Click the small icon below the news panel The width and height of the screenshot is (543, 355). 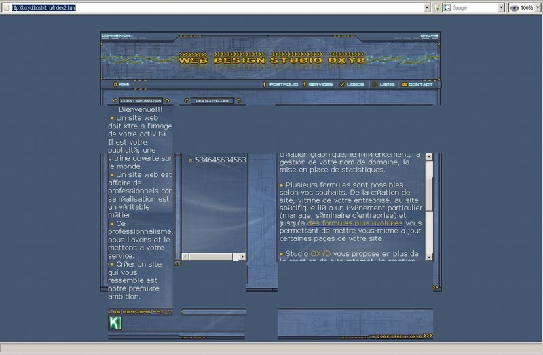click(x=177, y=264)
